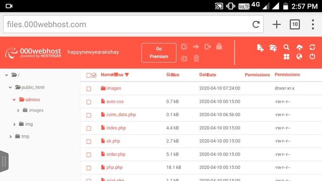322x181 pixels.
Task: Tick the checked invert-selection checkbox in header
Action: pyautogui.click(x=94, y=75)
